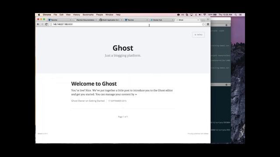Click the » read-more link in excerpt
280x157 pixels.
coord(136,94)
